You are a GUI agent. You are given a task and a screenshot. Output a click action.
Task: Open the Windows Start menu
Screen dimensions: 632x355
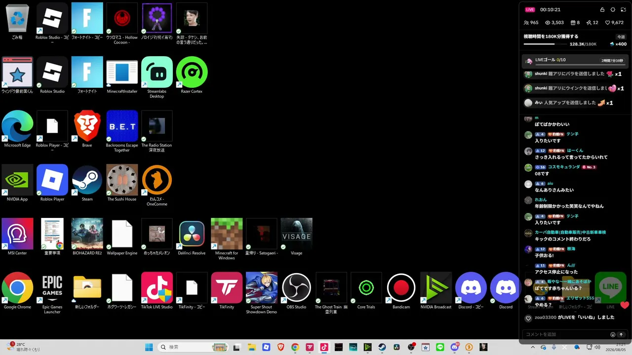[149, 347]
